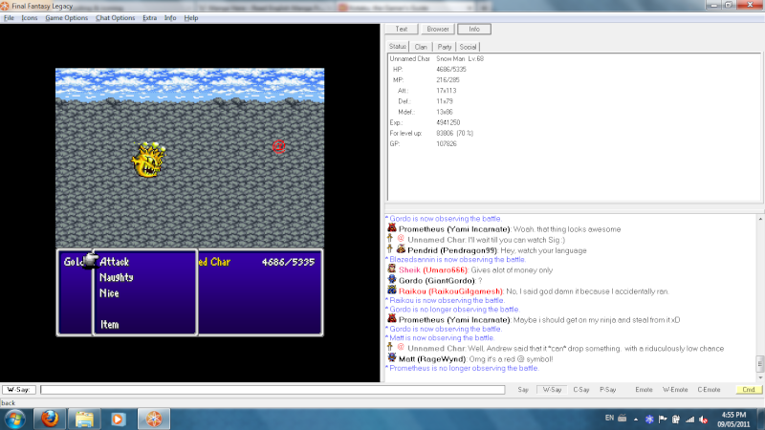This screenshot has width=765, height=430.
Task: Focus the chat message input field
Action: (273, 390)
